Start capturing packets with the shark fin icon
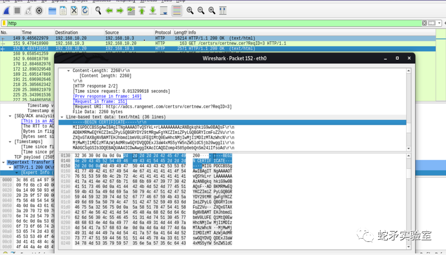Screen dimensions: 446x255 (x=7, y=11)
